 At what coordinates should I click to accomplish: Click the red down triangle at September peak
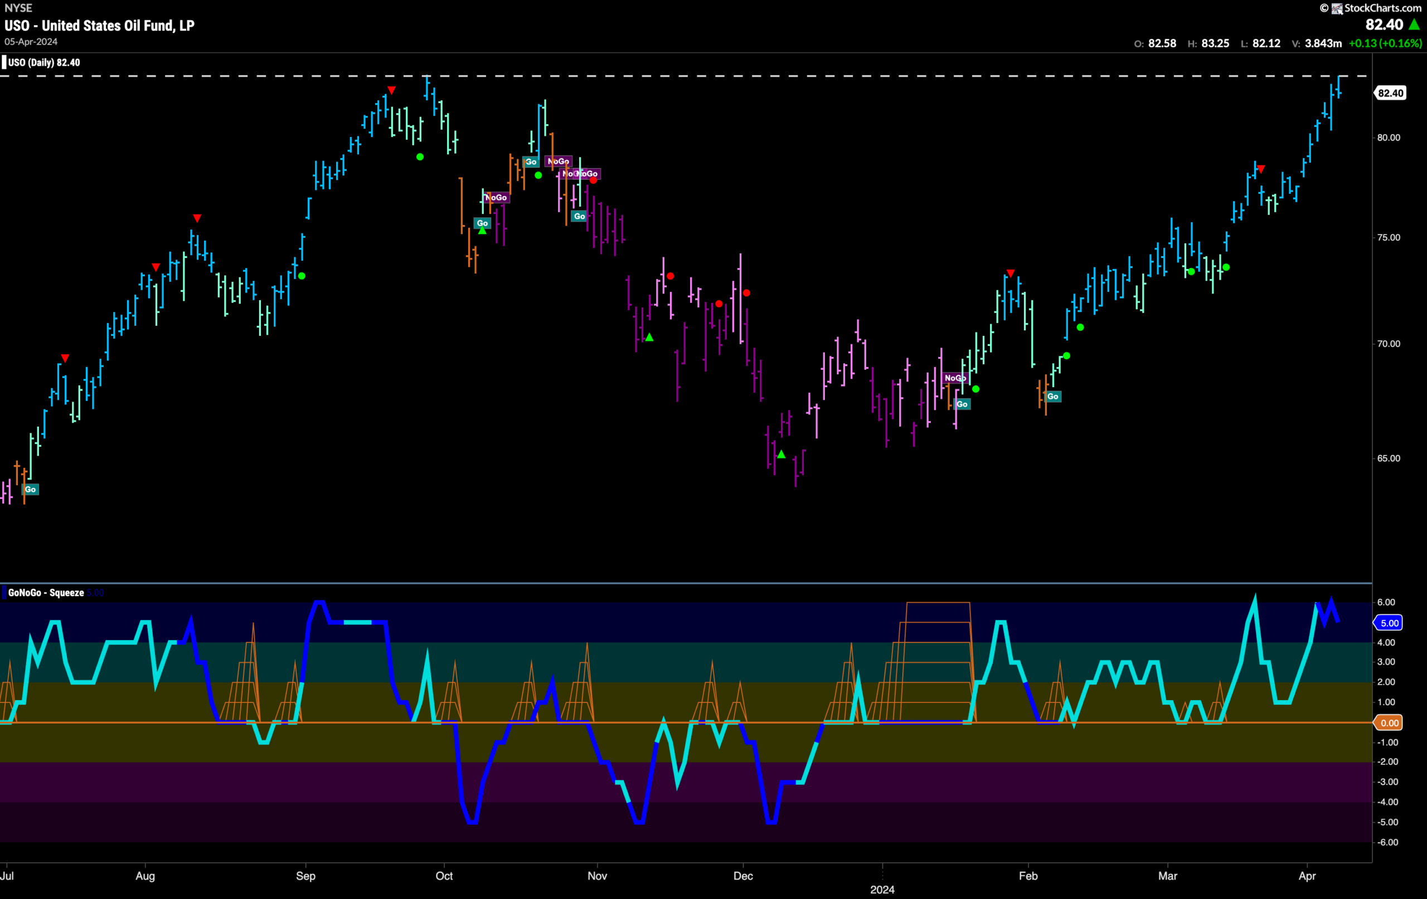click(392, 90)
